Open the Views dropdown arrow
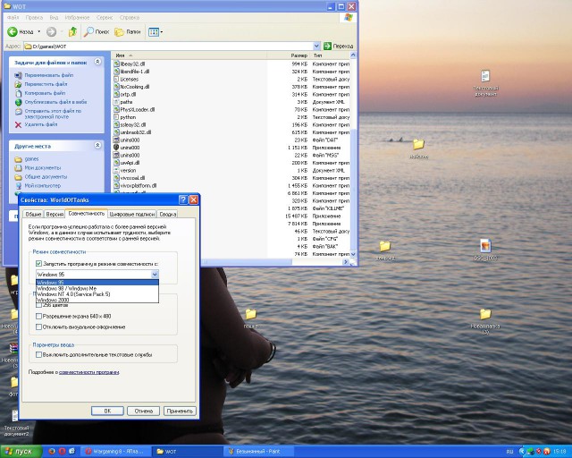 pos(162,32)
